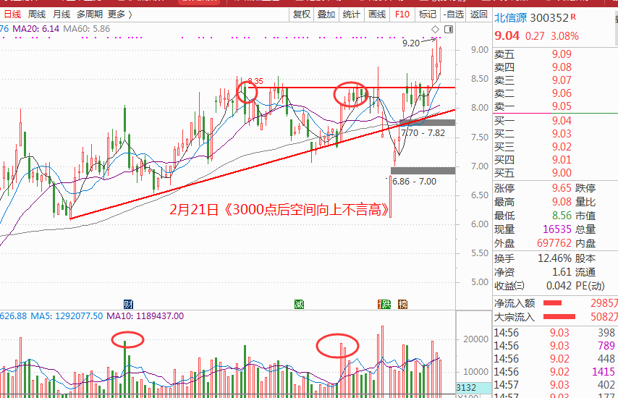Image resolution: width=618 pixels, height=398 pixels.
Task: Click the 大宗流入 red bar
Action: [559, 316]
